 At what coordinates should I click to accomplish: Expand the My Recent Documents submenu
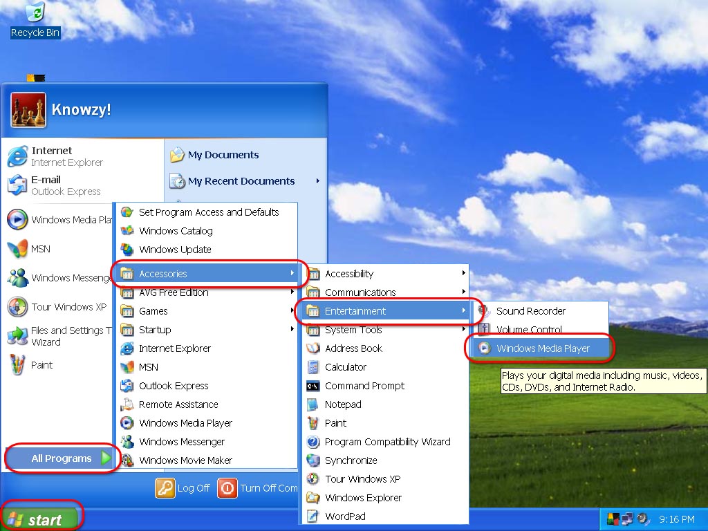tap(245, 181)
